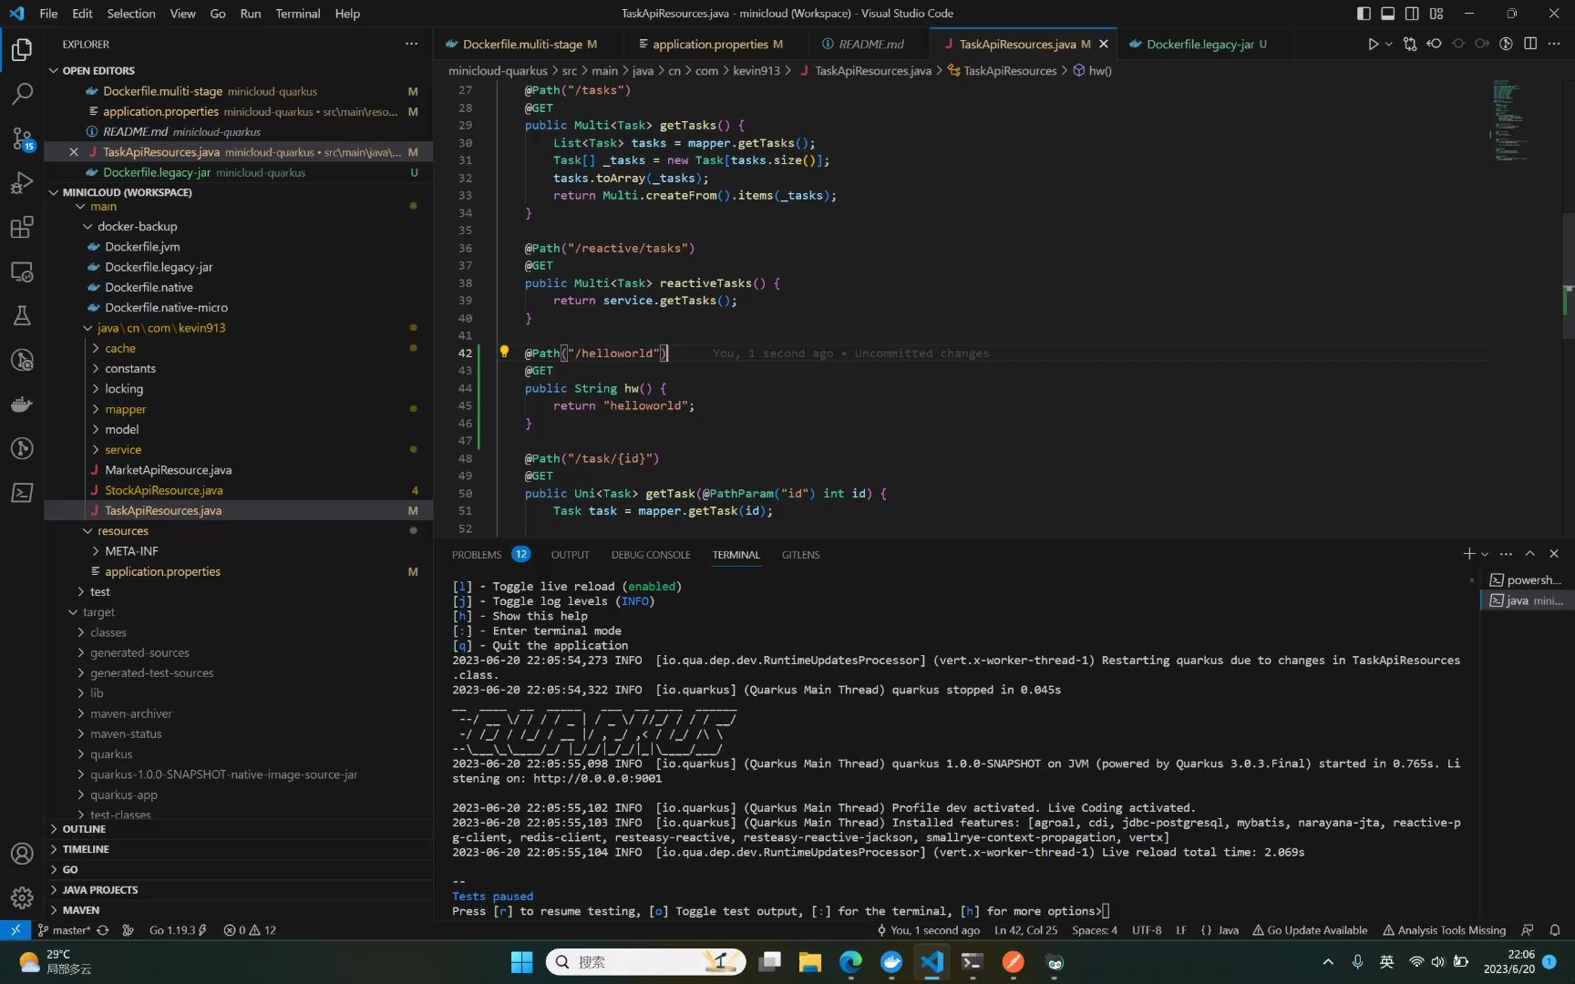The image size is (1575, 984).
Task: Click the master branch in status bar
Action: [x=64, y=930]
